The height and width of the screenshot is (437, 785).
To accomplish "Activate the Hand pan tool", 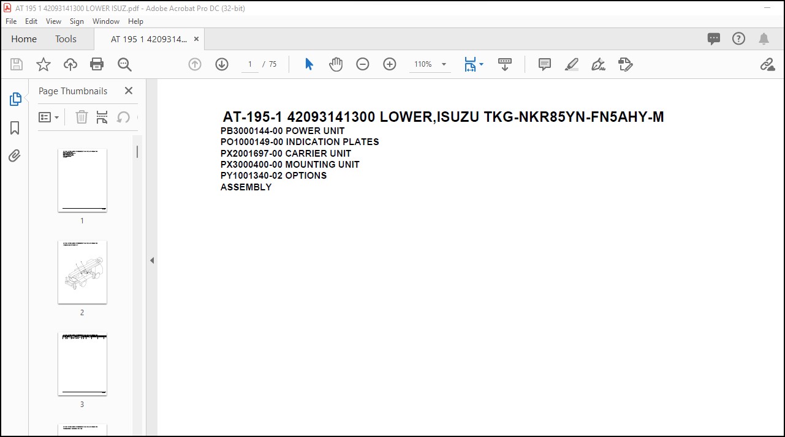I will 336,64.
